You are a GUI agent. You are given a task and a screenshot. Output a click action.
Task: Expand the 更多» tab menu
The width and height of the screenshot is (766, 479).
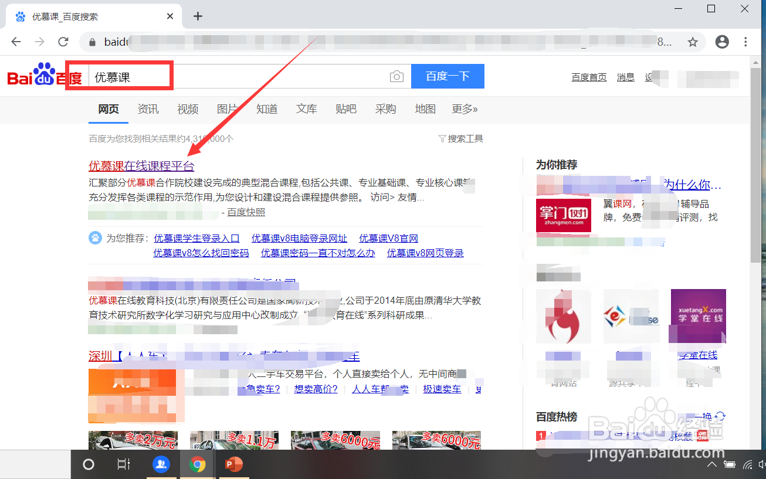click(x=465, y=109)
